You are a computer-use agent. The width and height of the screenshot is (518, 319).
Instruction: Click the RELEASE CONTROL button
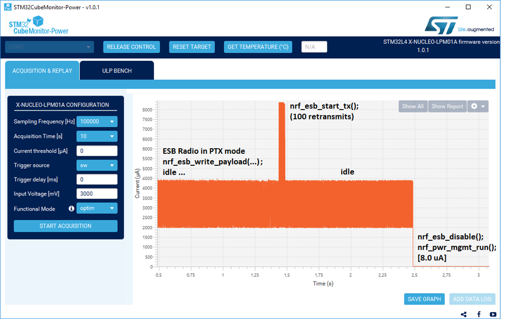131,47
